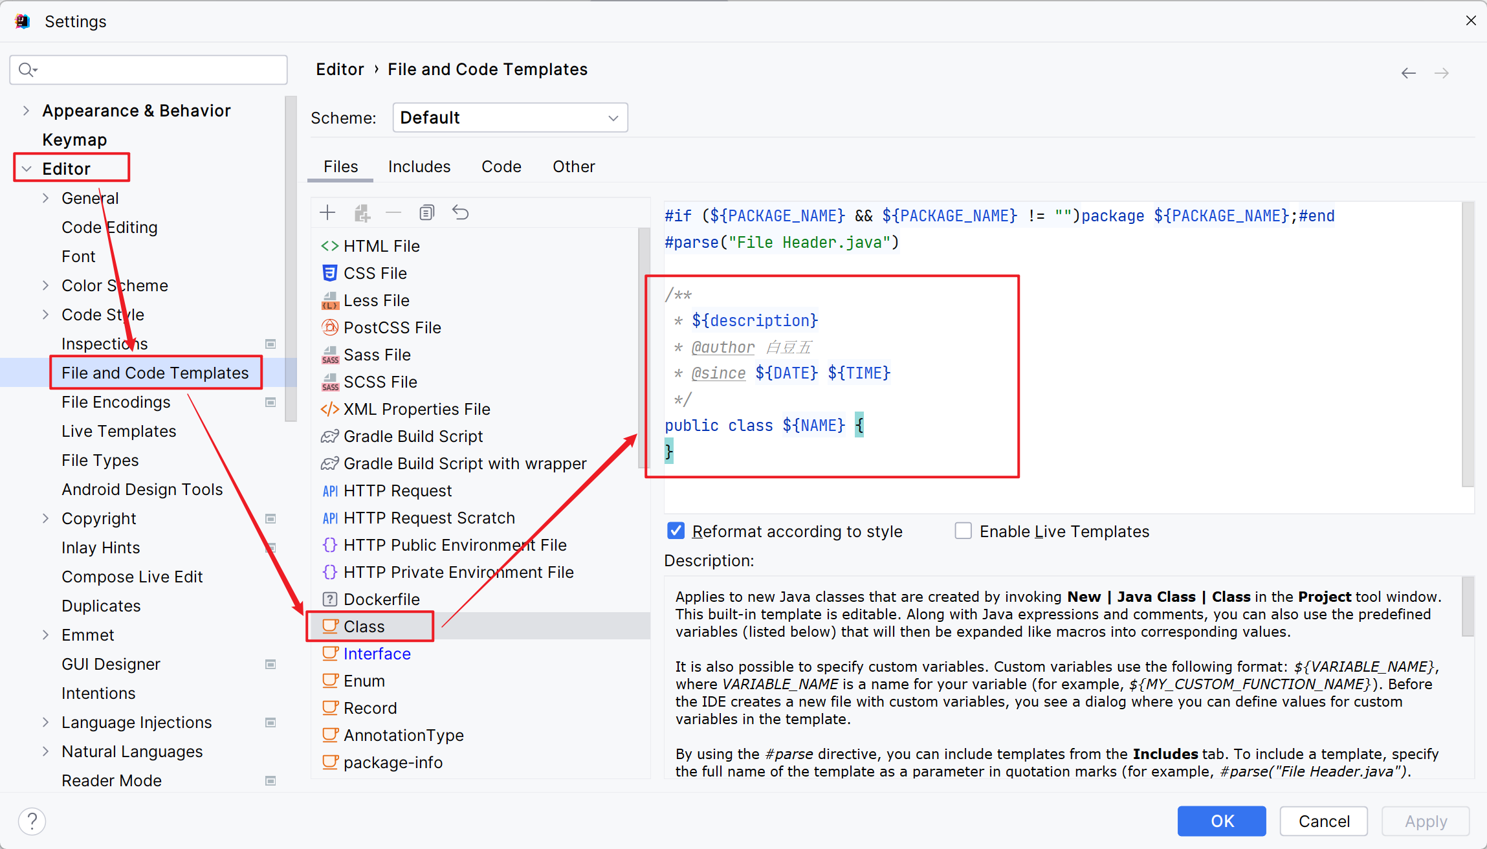Click the remove template minus icon
Screen dimensions: 1487x849
(x=393, y=212)
